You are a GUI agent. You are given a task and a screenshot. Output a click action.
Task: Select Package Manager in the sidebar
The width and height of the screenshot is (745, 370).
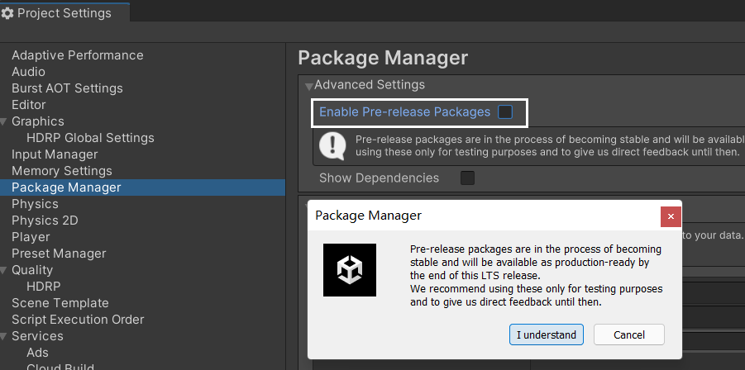tap(142, 187)
